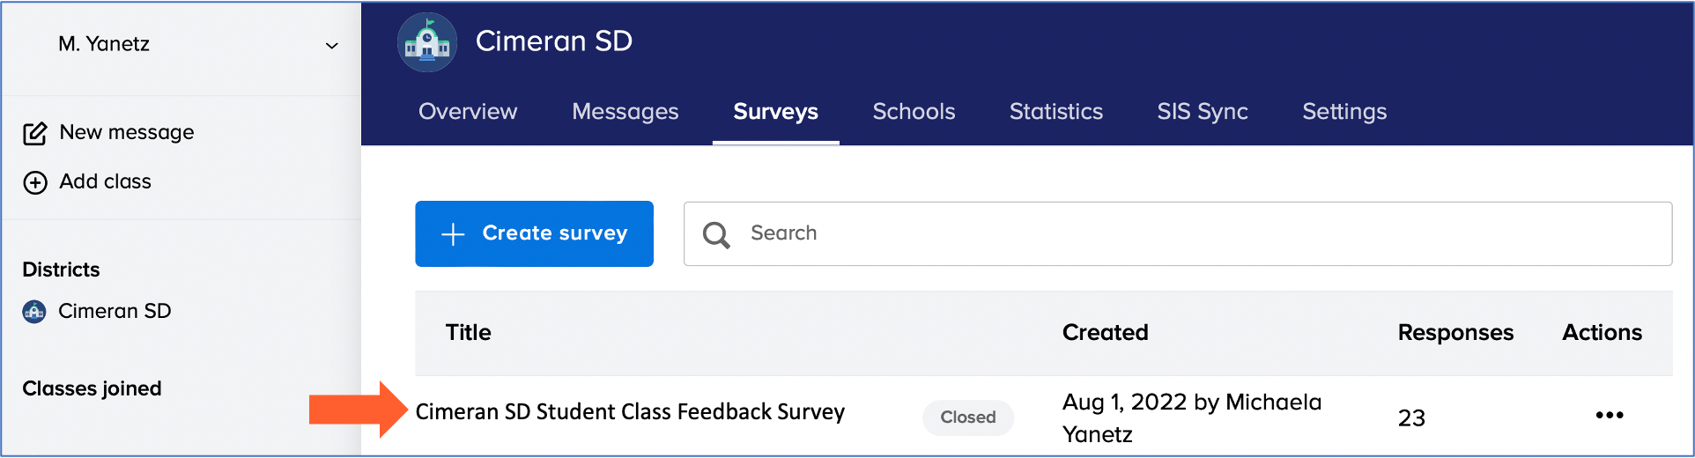Go to the Schools tab
The width and height of the screenshot is (1695, 458).
click(914, 112)
